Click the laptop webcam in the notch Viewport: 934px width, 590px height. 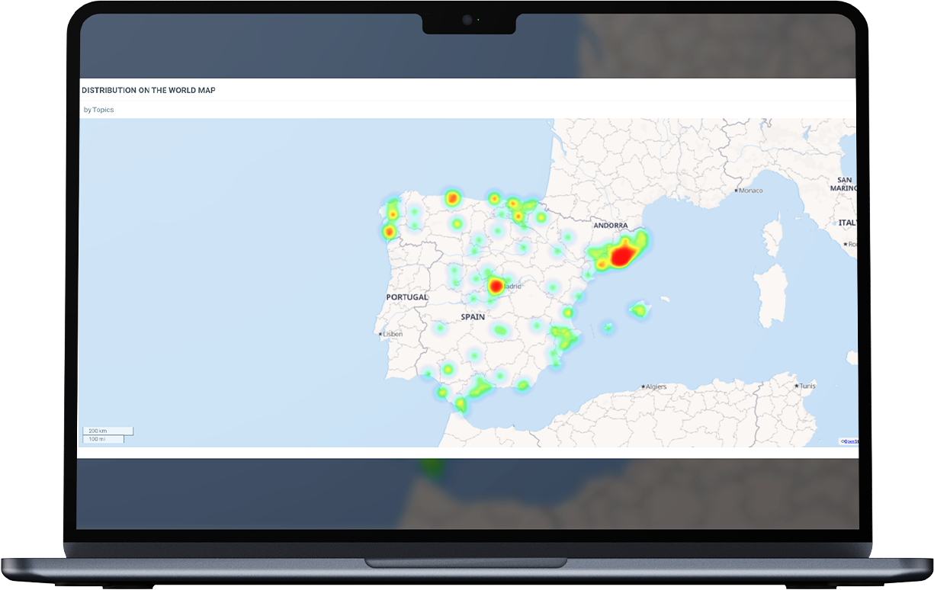coord(468,19)
